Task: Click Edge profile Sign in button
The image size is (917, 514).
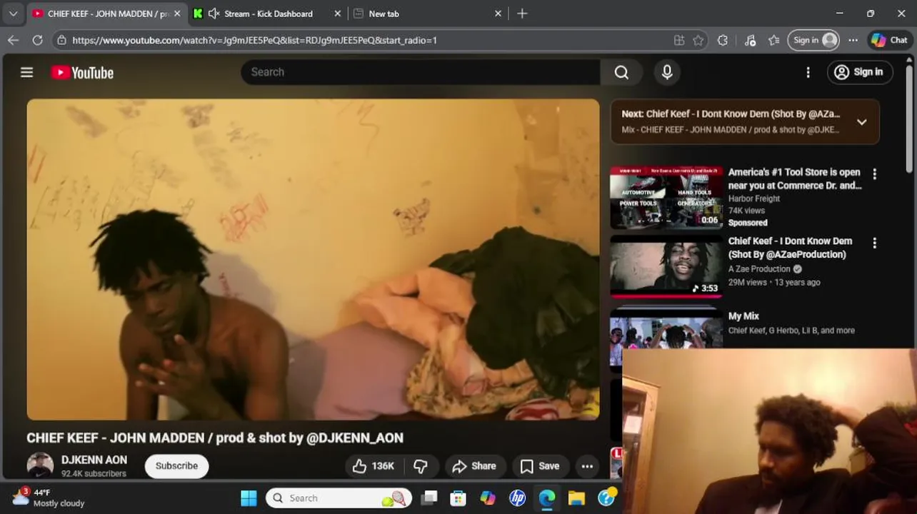Action: (x=813, y=40)
